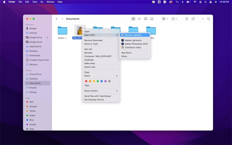Switch Finder to icon view

[133, 19]
